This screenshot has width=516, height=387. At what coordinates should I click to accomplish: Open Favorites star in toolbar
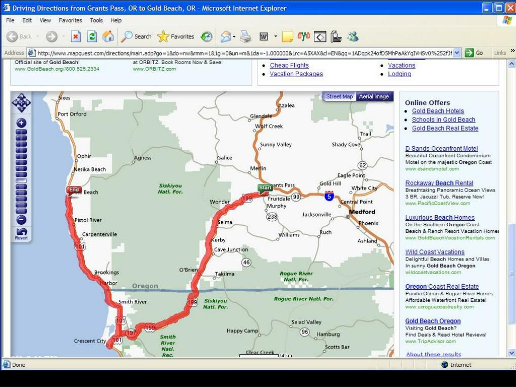coord(176,36)
